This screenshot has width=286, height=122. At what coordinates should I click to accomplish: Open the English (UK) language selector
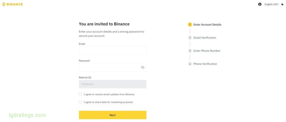coord(271,4)
